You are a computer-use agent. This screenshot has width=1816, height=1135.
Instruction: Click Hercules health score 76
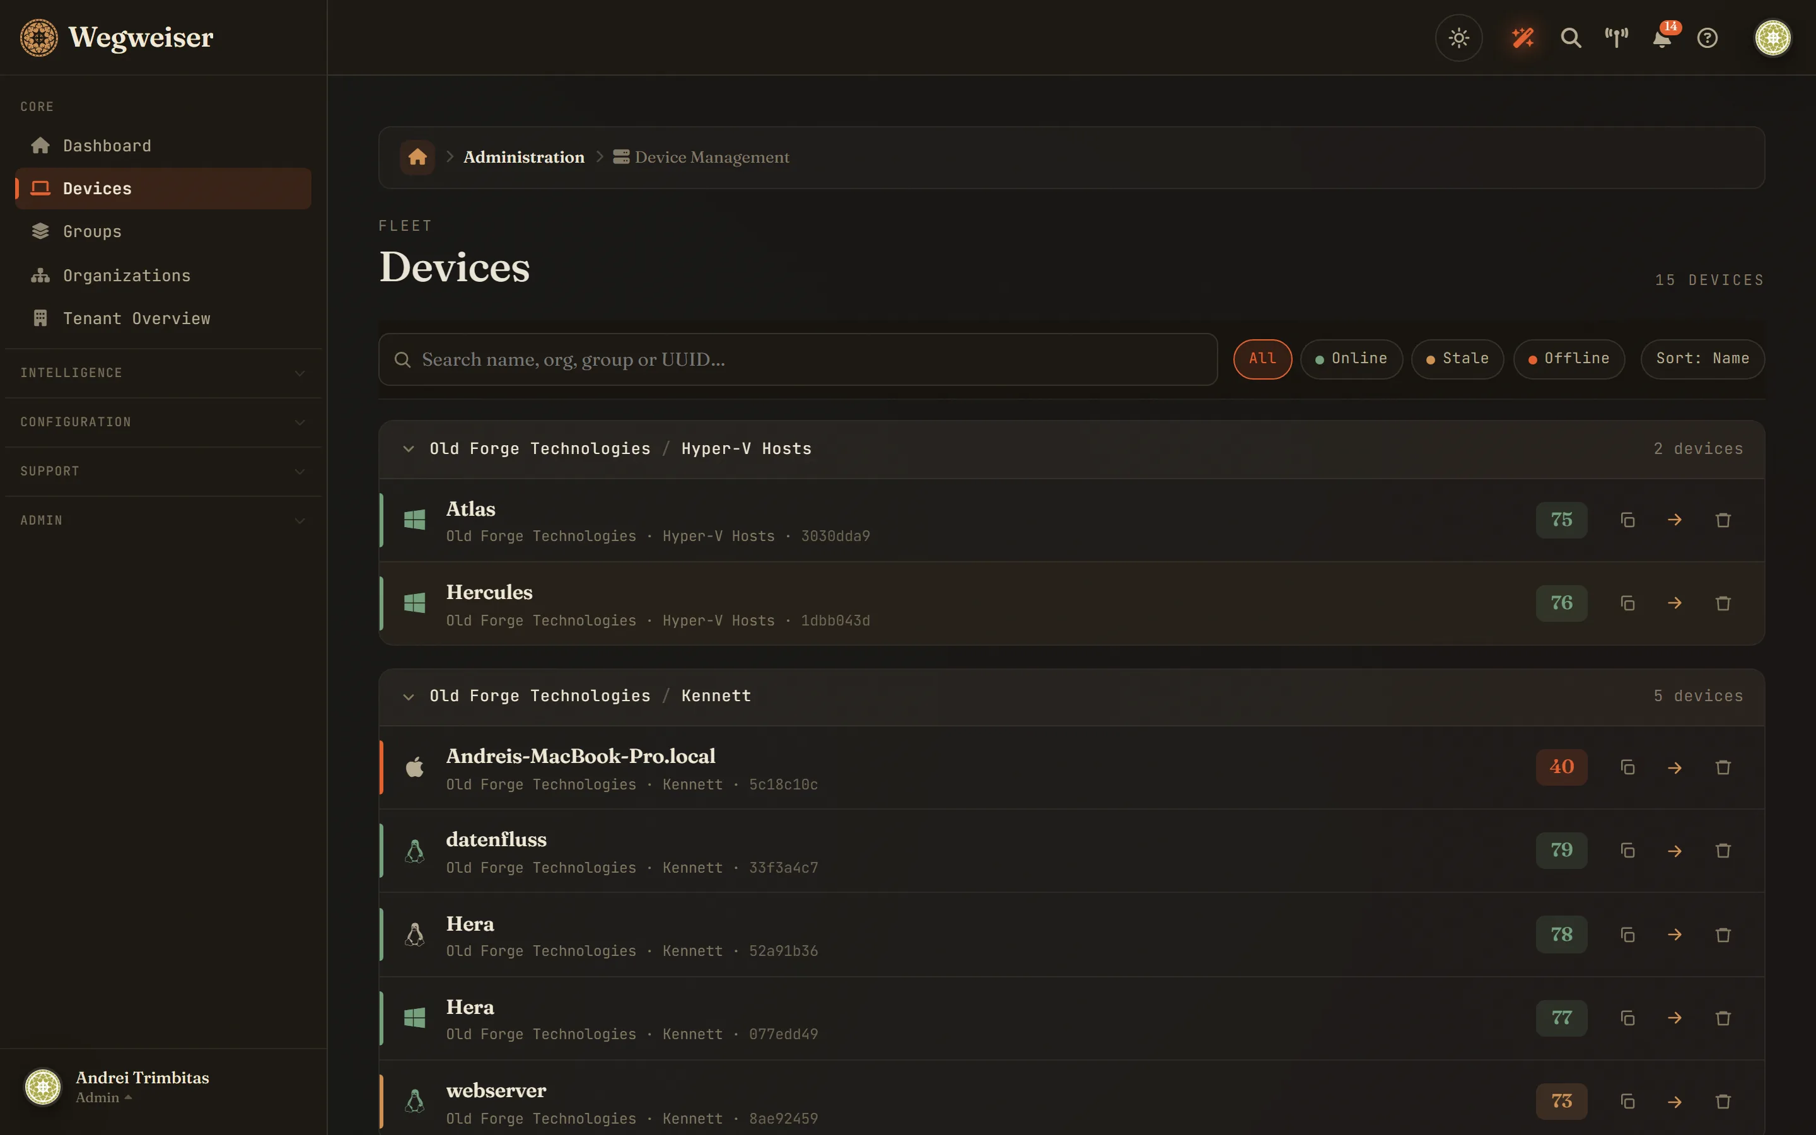pos(1562,603)
